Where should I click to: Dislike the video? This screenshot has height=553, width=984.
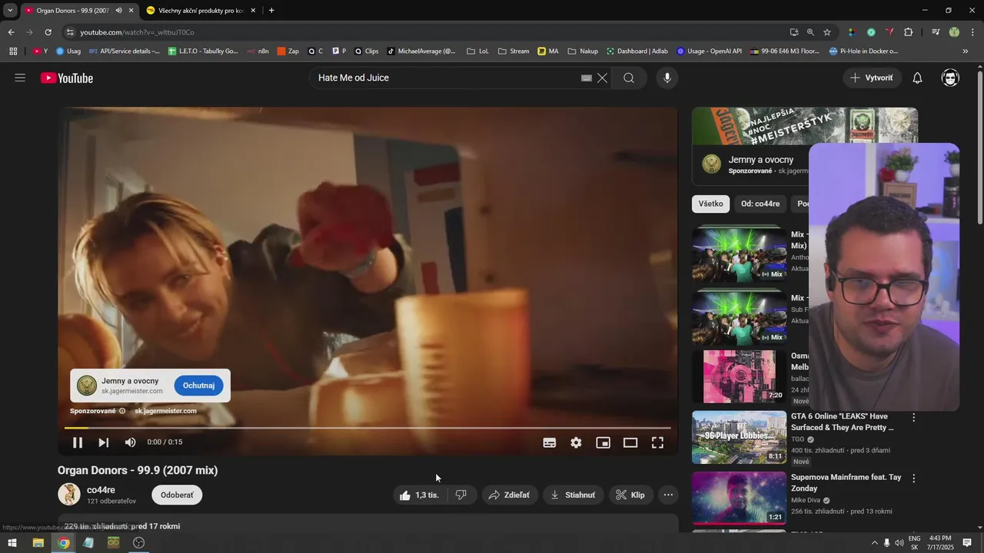pos(461,495)
